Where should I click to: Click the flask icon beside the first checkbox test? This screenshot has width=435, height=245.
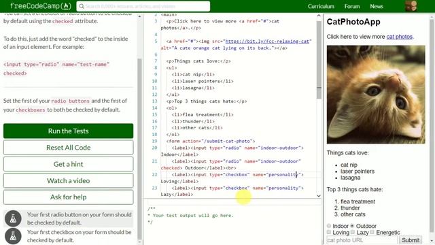tap(13, 236)
